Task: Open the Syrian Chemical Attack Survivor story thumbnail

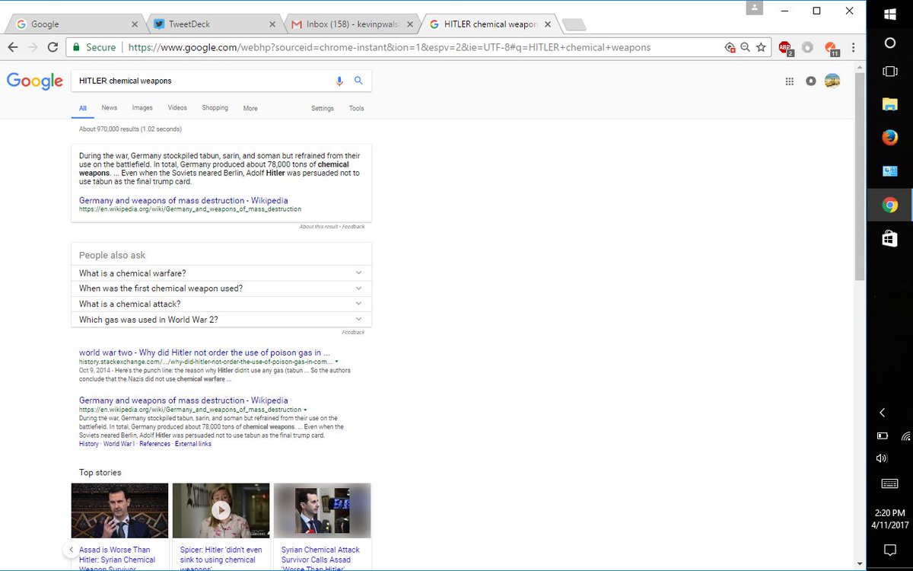Action: tap(322, 511)
